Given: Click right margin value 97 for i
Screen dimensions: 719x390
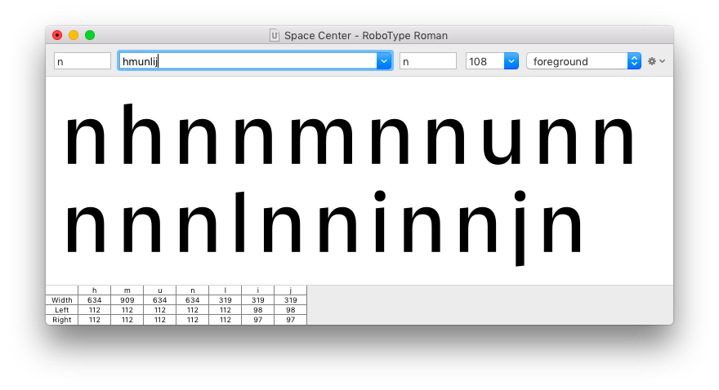Looking at the screenshot, I should (257, 320).
